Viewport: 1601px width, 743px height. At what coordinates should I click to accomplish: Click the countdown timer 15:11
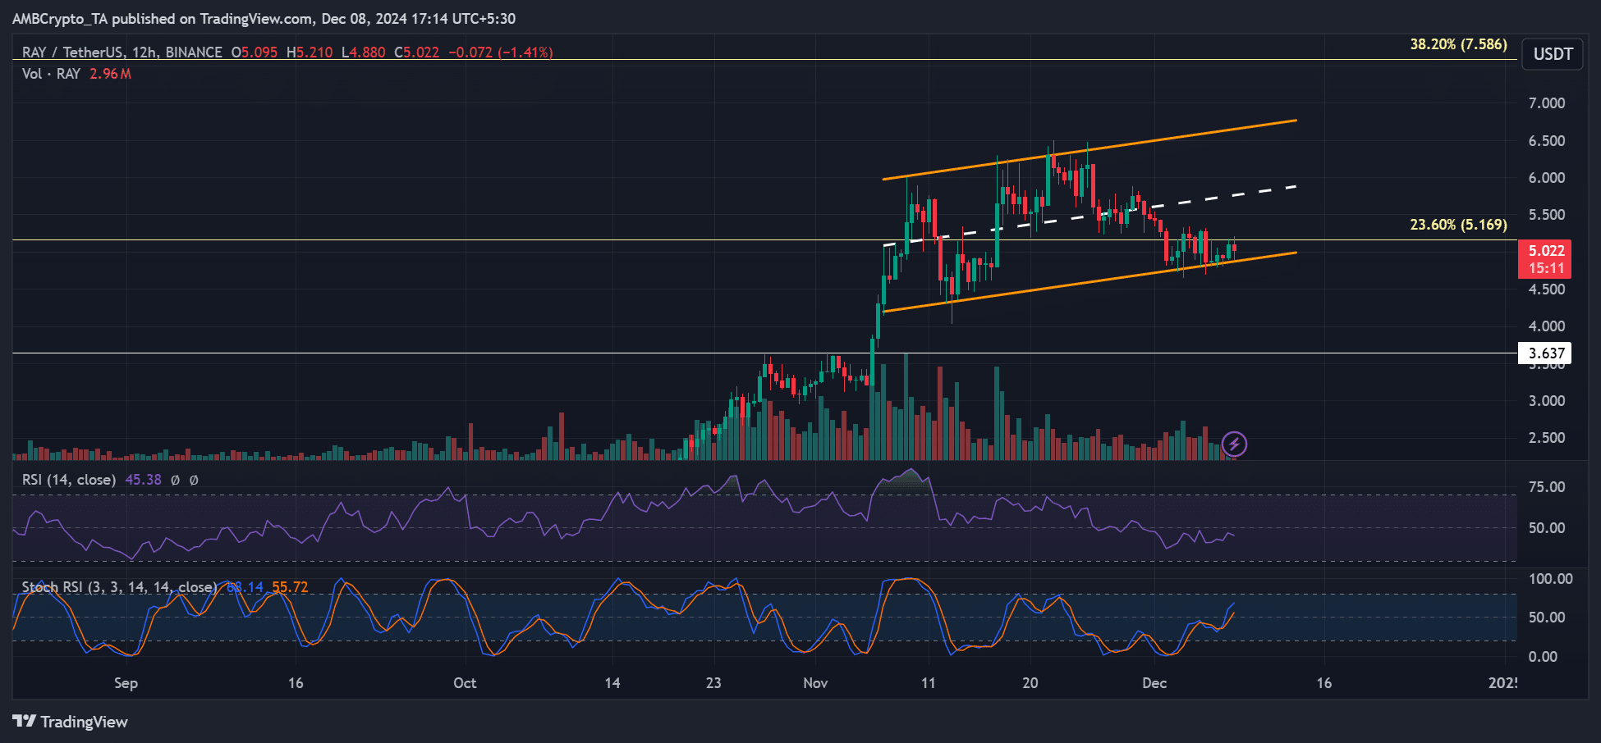1546,269
